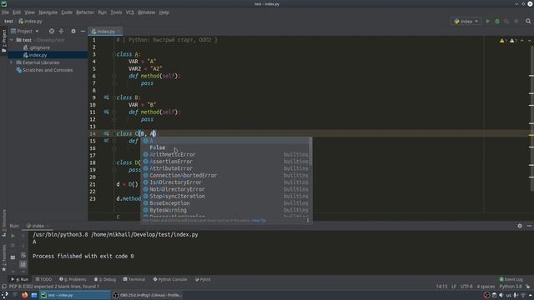Choose AttributeError from completion list
534x300 pixels.
click(226, 168)
